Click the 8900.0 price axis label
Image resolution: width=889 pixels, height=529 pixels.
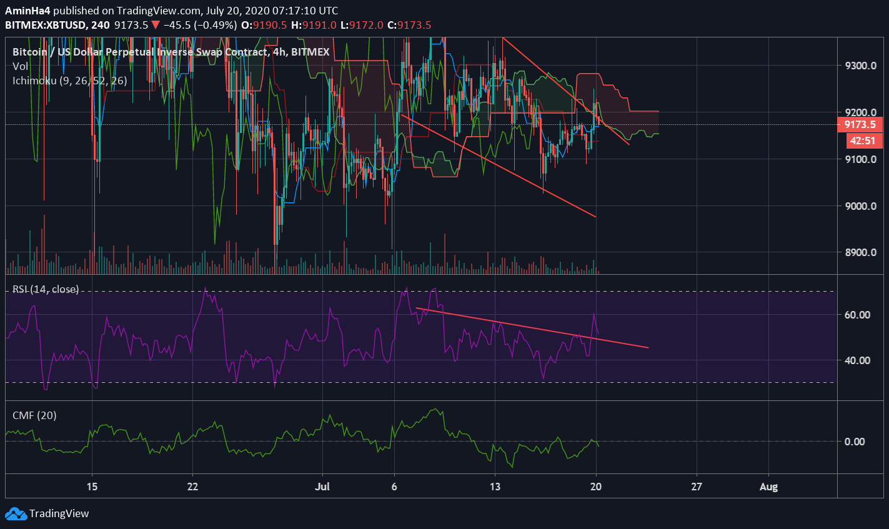pos(860,252)
